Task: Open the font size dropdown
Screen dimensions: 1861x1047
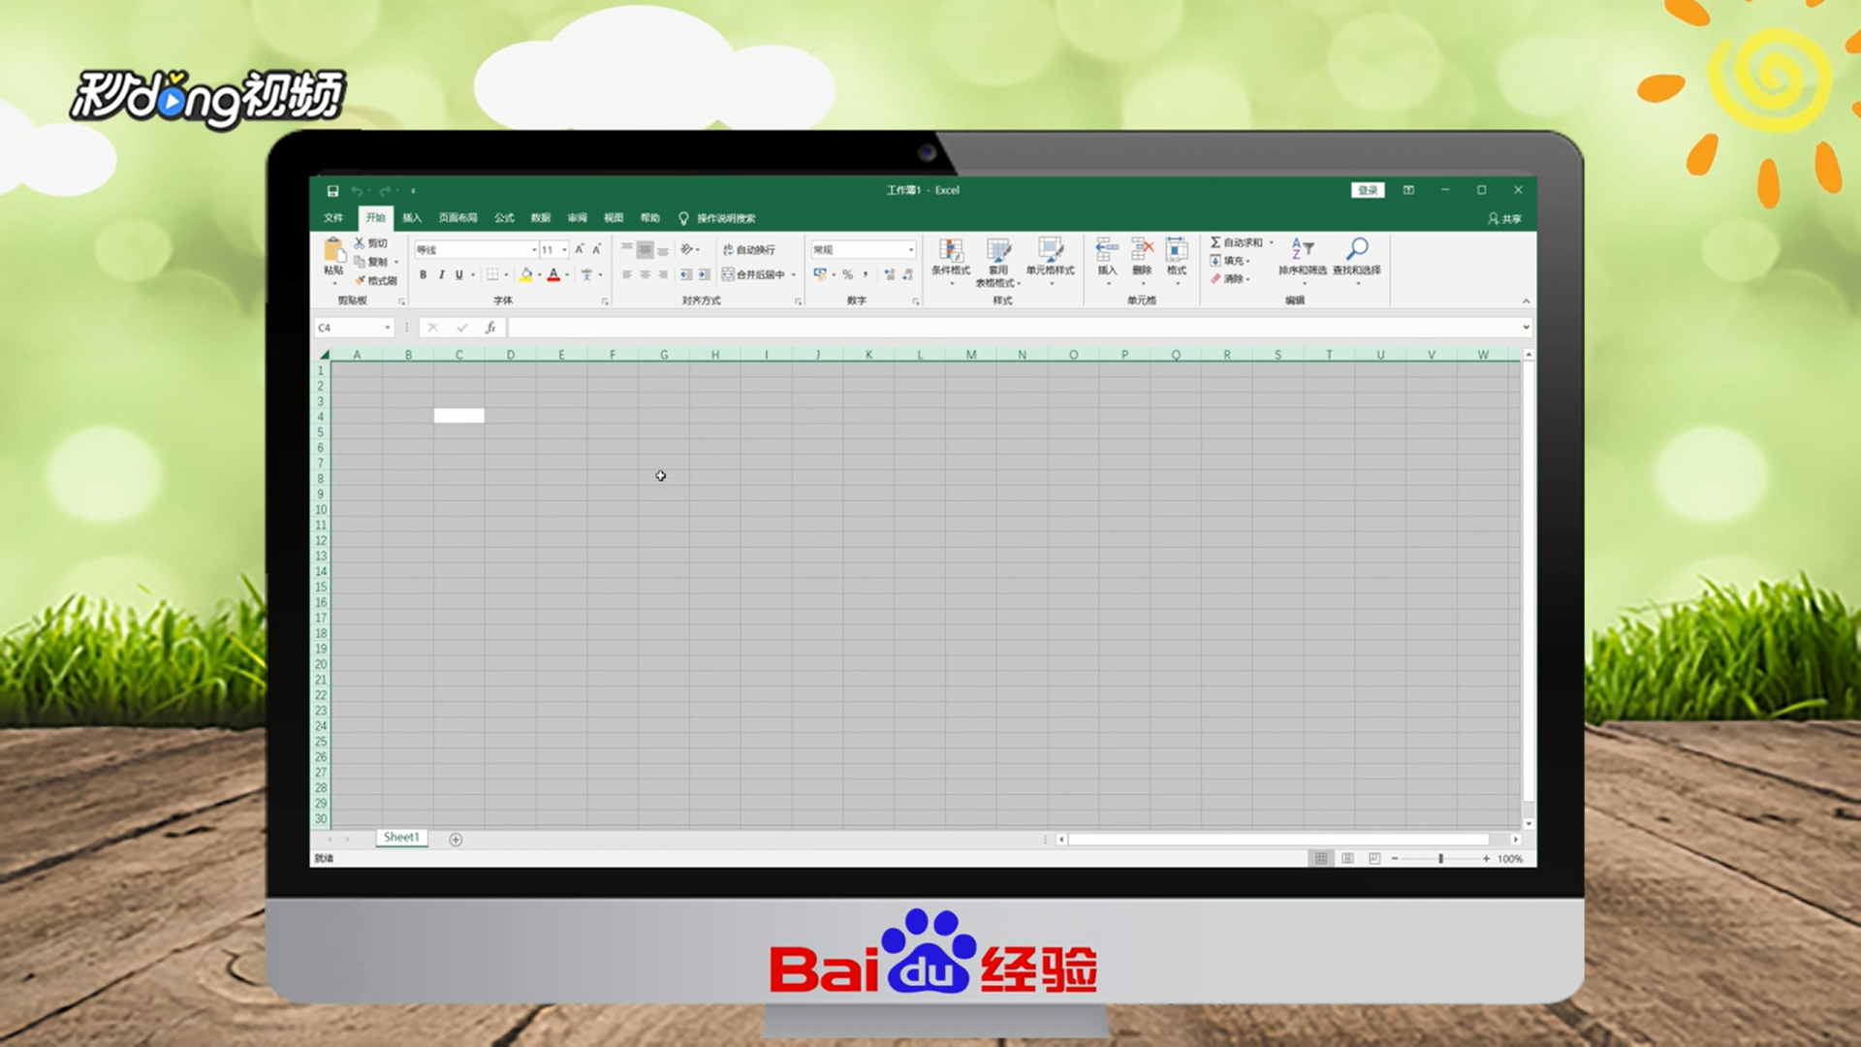Action: [x=565, y=250]
